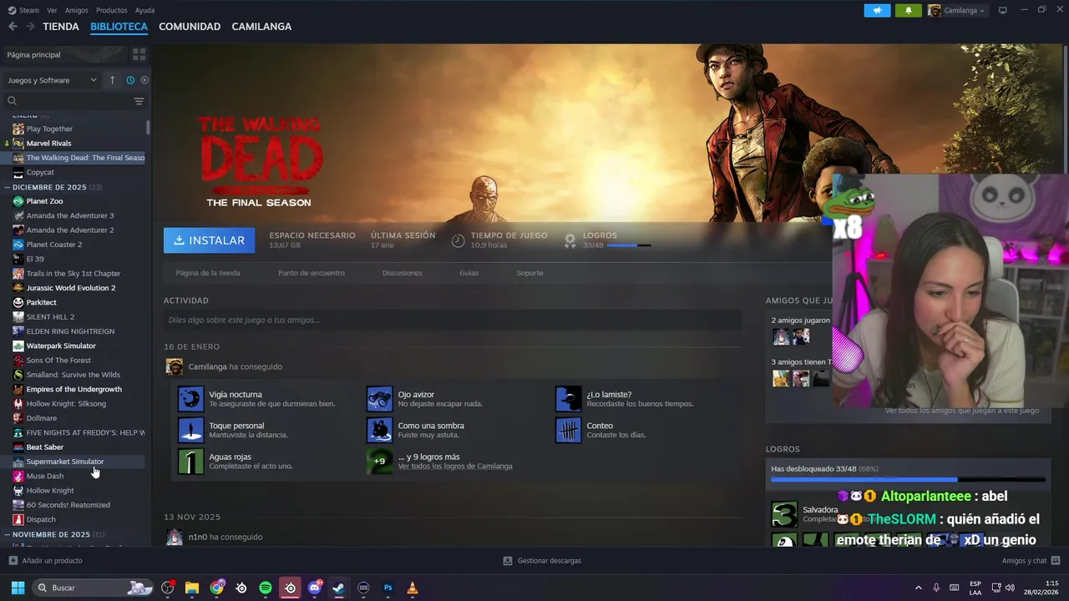
Task: Go forward with the right arrow
Action: pyautogui.click(x=30, y=27)
